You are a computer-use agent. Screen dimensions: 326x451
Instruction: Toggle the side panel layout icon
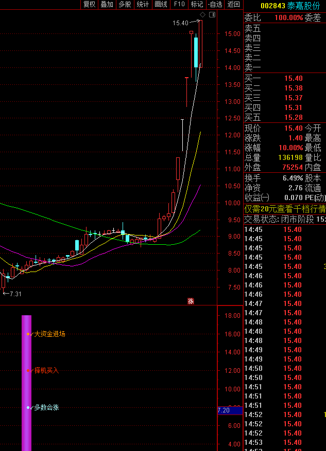click(212, 15)
